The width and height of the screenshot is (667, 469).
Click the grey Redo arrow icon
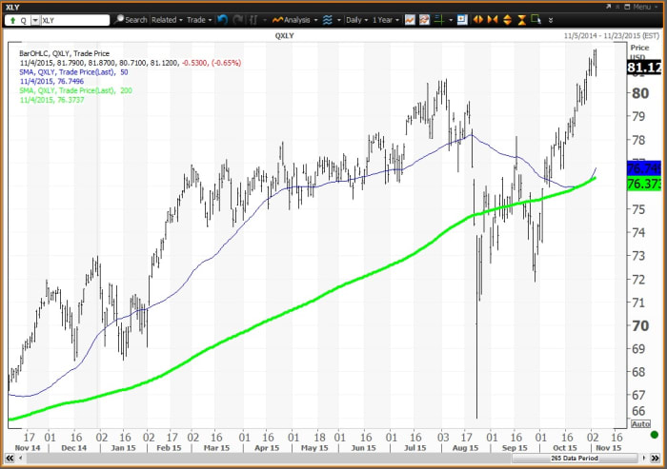coord(237,20)
